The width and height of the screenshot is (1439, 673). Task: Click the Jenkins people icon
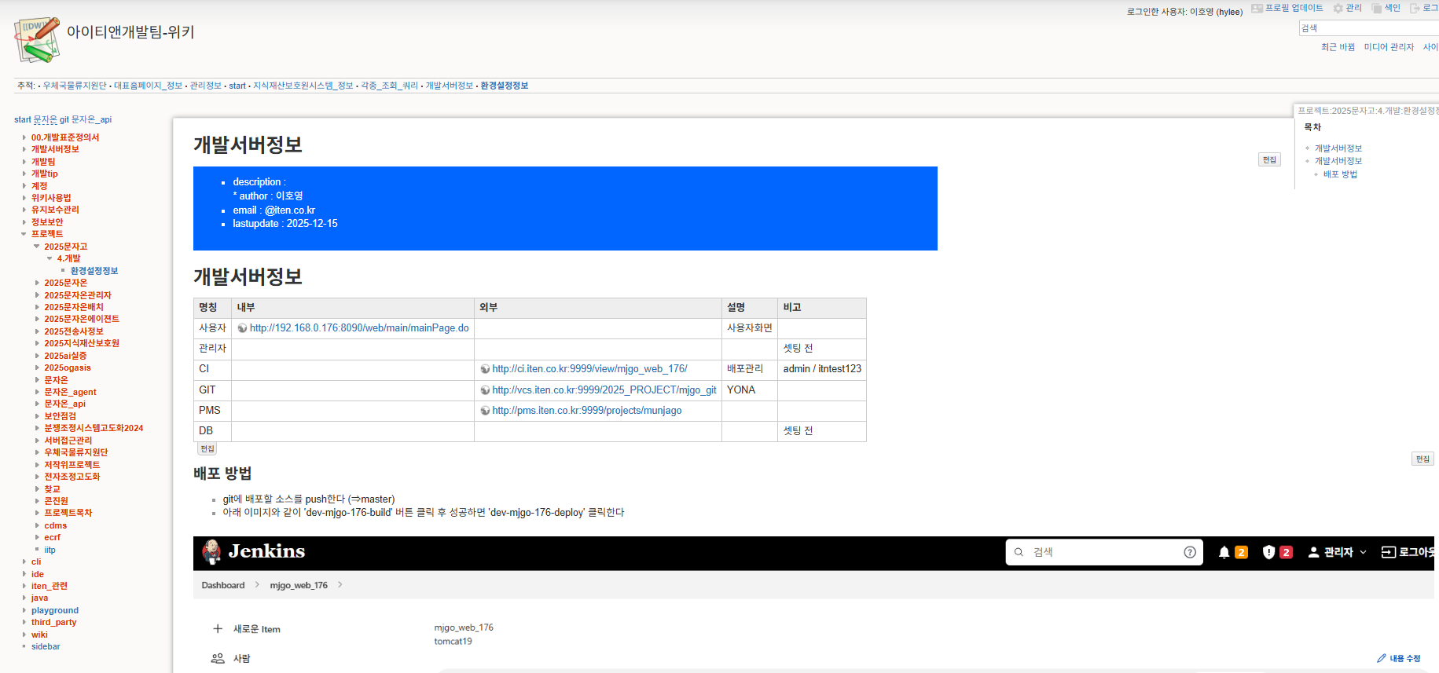point(218,658)
